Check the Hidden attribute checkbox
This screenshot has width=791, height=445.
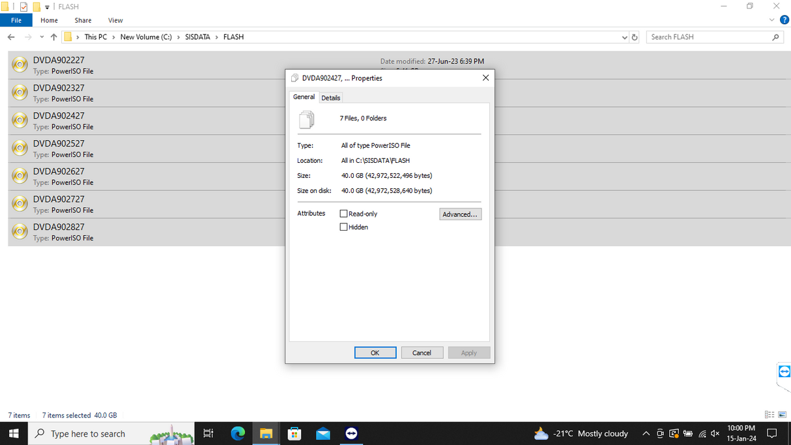coord(343,227)
